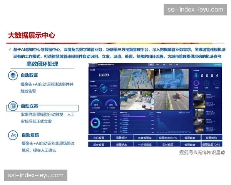The height and width of the screenshot is (185, 231).
Task: Open the highway red truck video feed
Action: [171, 100]
